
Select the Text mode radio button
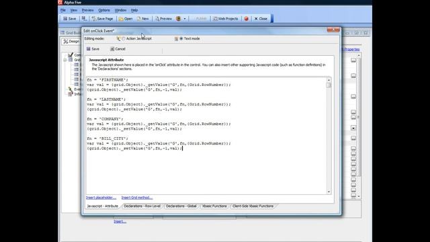coord(181,39)
